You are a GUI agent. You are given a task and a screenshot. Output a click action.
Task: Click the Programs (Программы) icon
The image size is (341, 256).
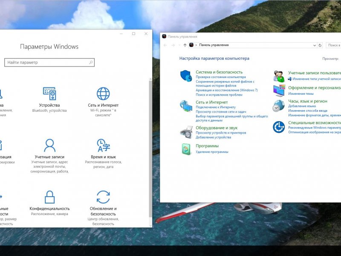186,149
